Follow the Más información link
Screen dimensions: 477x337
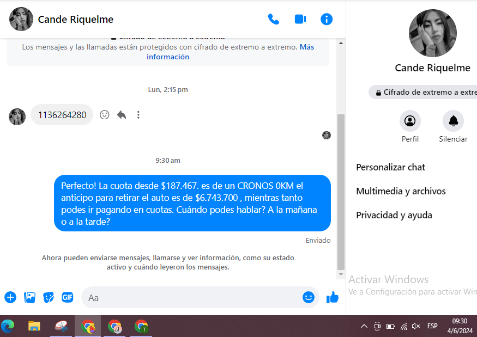point(307,47)
